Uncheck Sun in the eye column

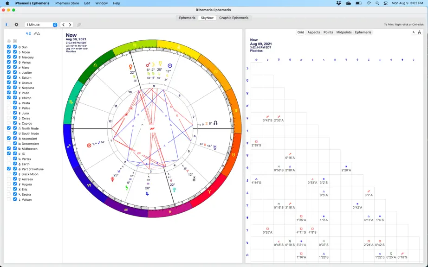click(9, 47)
